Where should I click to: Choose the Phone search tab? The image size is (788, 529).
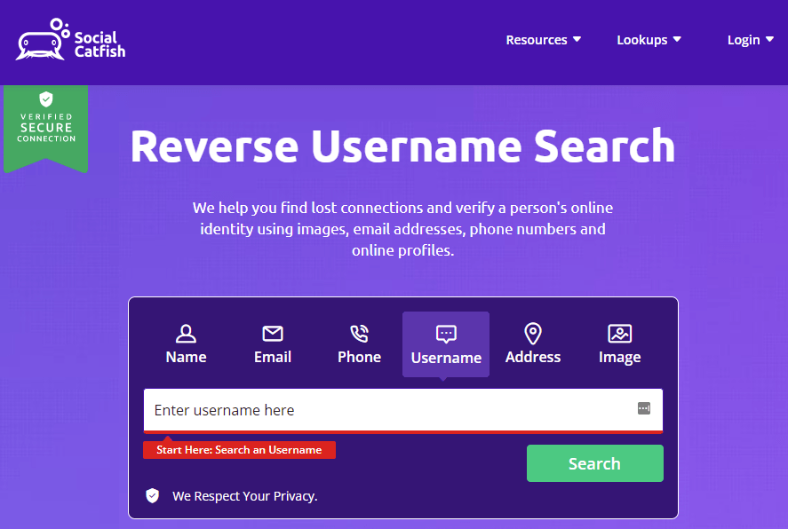click(x=359, y=344)
